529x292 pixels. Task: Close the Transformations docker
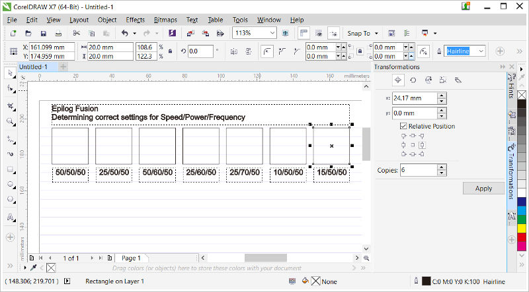tap(512, 67)
